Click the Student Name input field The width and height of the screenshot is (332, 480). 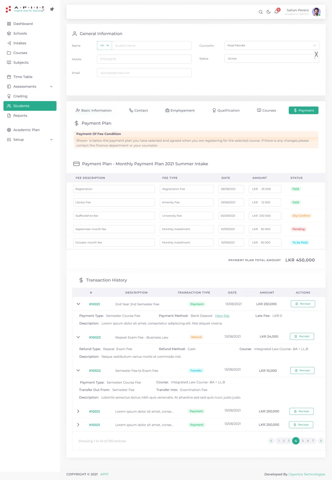[151, 45]
